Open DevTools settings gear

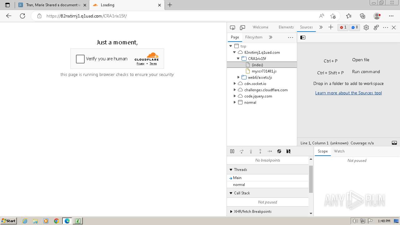[366, 27]
